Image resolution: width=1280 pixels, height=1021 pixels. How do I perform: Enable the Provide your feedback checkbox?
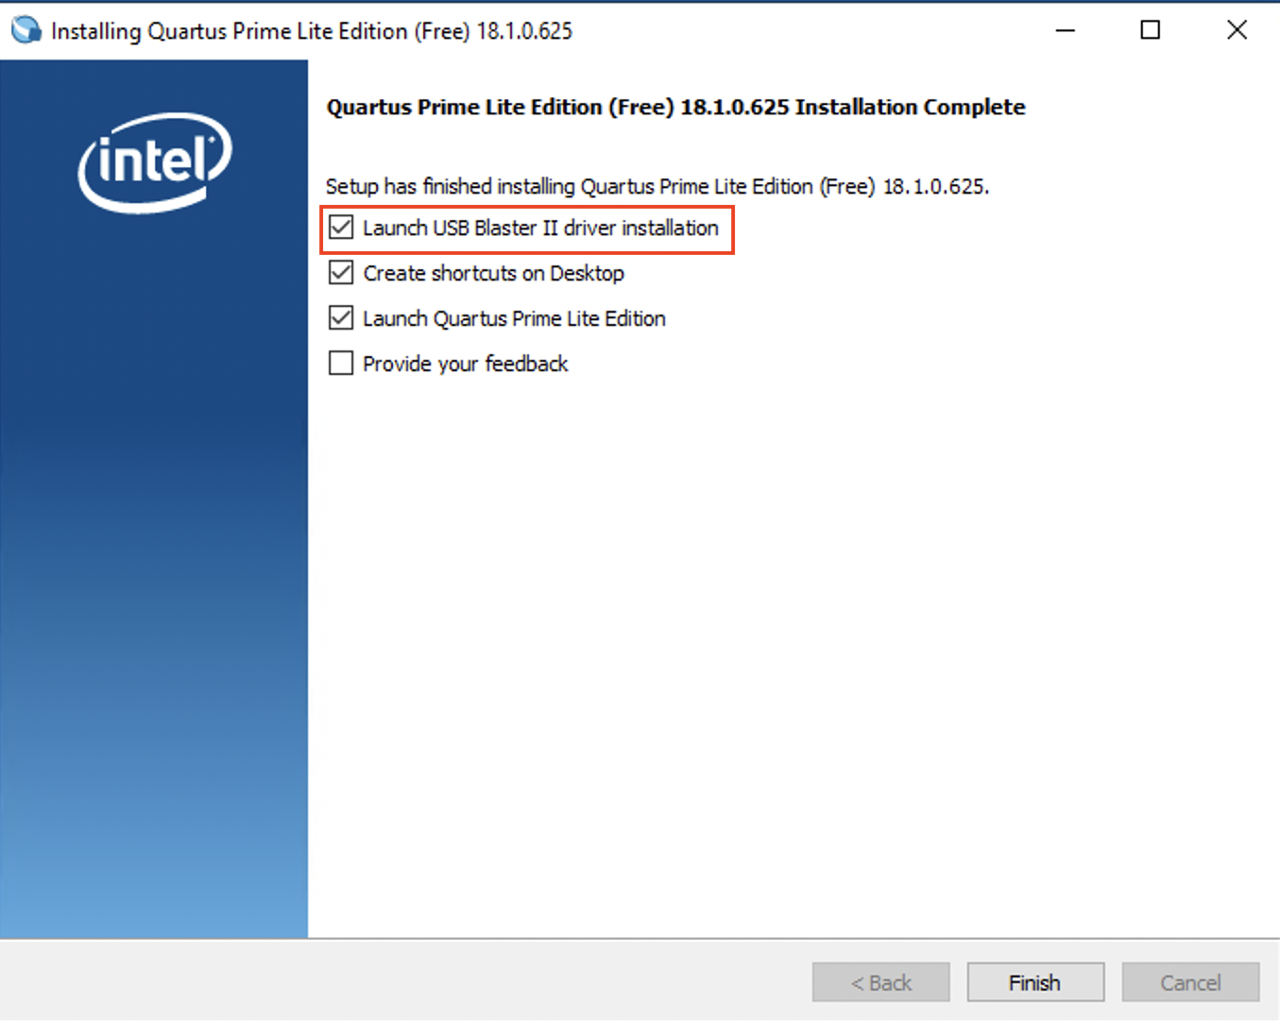point(341,364)
